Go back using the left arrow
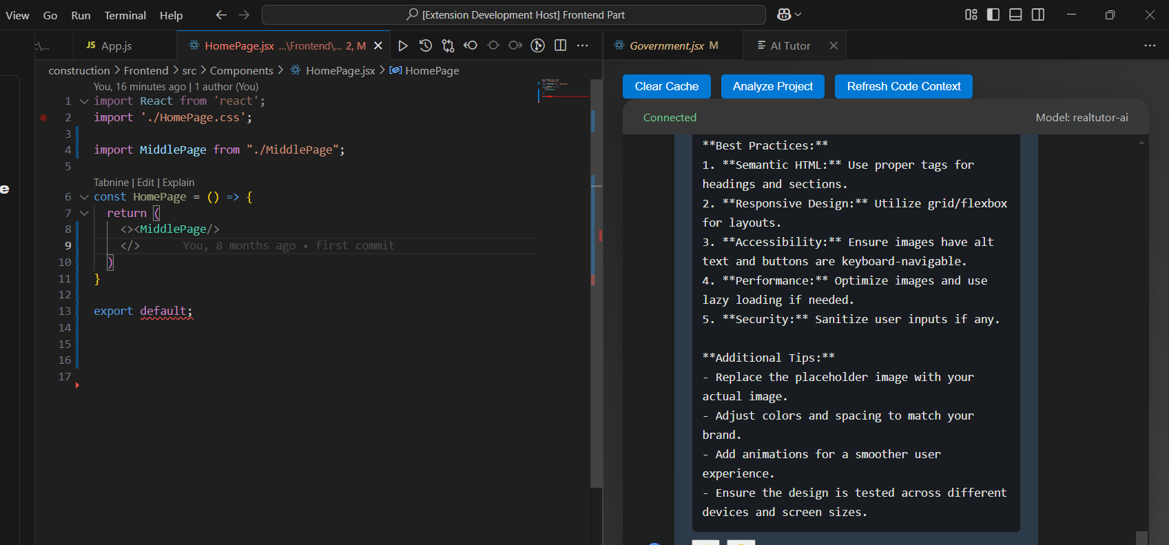This screenshot has height=545, width=1169. coord(221,14)
